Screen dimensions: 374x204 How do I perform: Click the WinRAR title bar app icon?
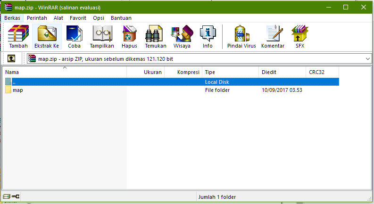8,8
